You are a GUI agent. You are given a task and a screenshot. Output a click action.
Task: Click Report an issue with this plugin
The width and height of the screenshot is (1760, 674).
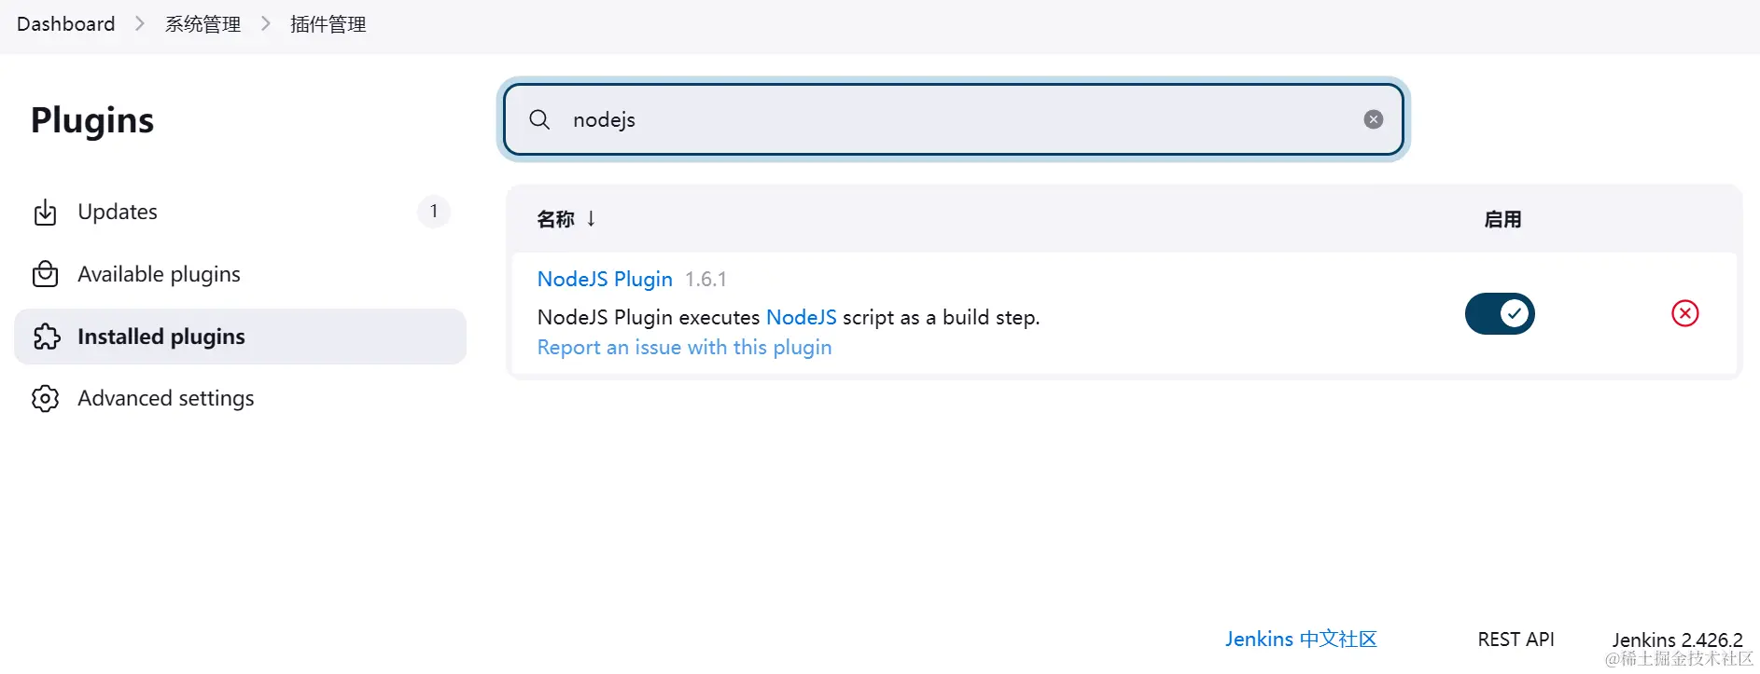(x=684, y=346)
